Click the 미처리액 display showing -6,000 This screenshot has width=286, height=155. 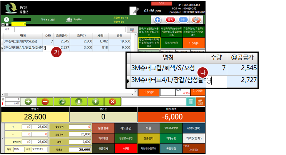[x=171, y=117]
